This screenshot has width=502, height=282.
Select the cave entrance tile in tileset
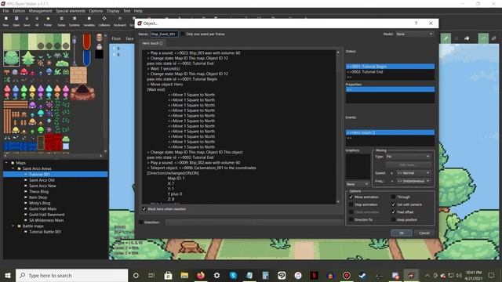pos(82,92)
